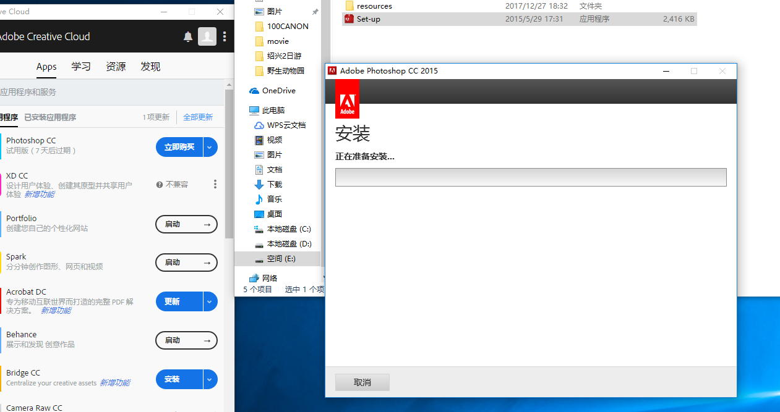This screenshot has height=412, width=780.
Task: Click the Photoshop CC app name
Action: [x=31, y=140]
